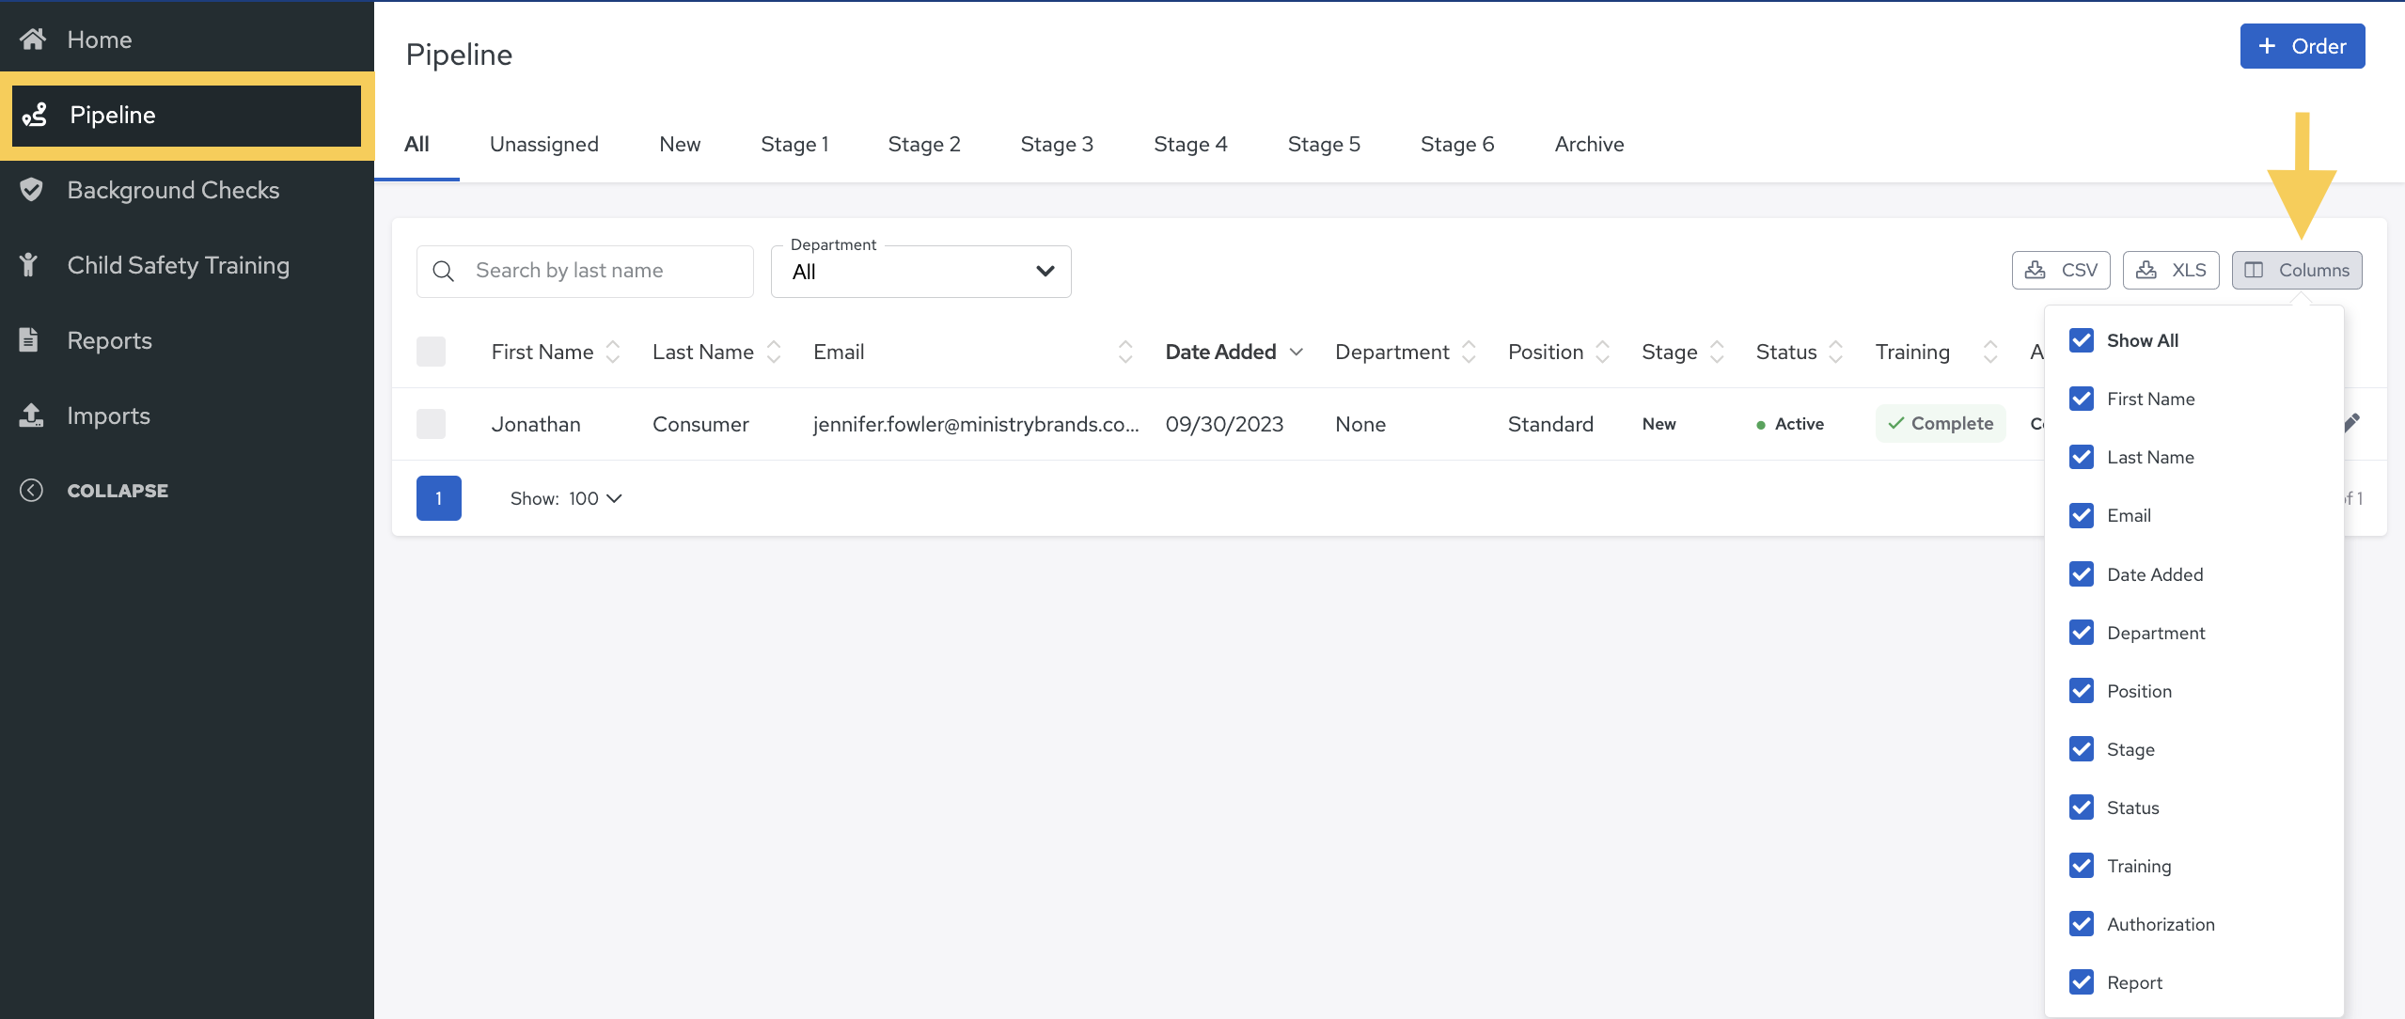This screenshot has width=2405, height=1019.
Task: Click the Background Checks shield icon
Action: point(32,190)
